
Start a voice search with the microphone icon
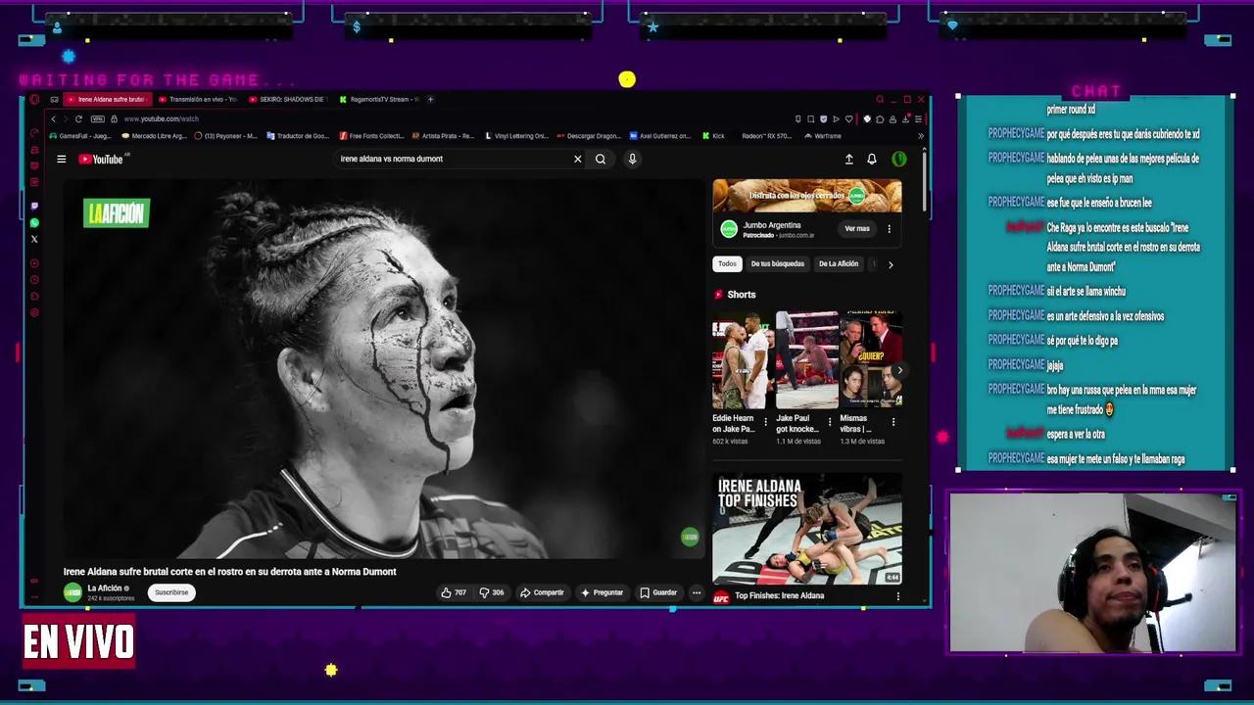pos(632,159)
